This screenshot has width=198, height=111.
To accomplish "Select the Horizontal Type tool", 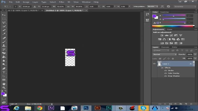I will click(4, 72).
